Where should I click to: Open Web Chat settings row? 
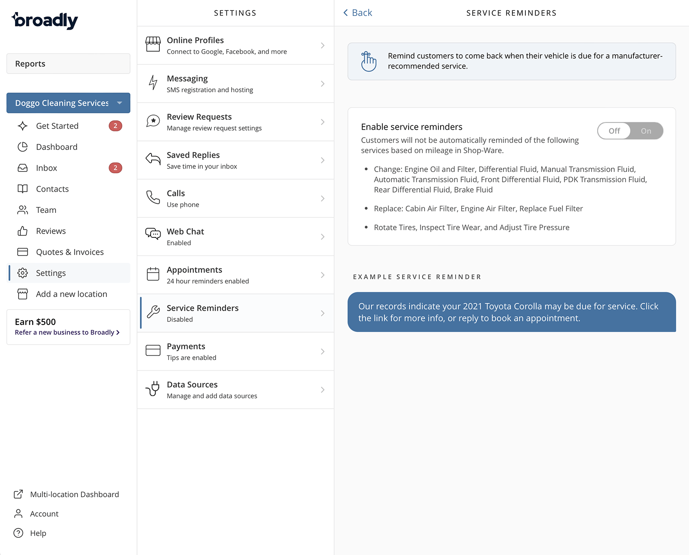[x=236, y=237]
